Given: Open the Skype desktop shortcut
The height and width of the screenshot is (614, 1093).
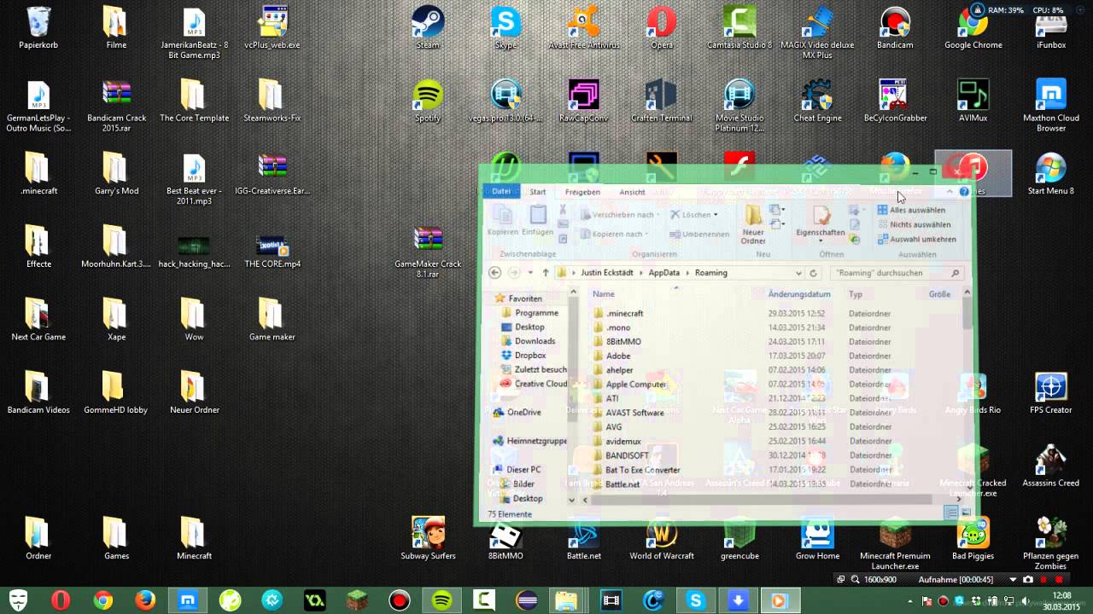Looking at the screenshot, I should [x=506, y=27].
